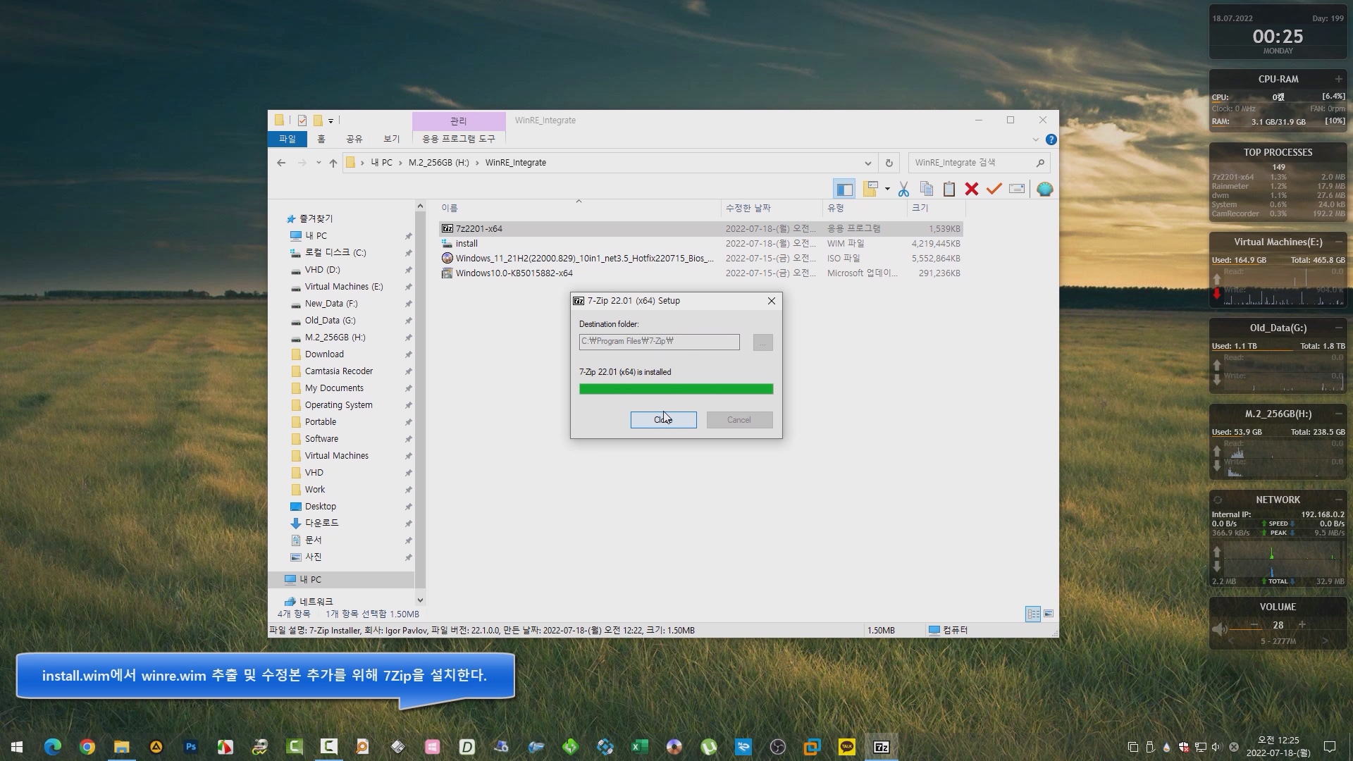The height and width of the screenshot is (761, 1353).
Task: Open the 공유 ribbon tab
Action: coord(354,139)
